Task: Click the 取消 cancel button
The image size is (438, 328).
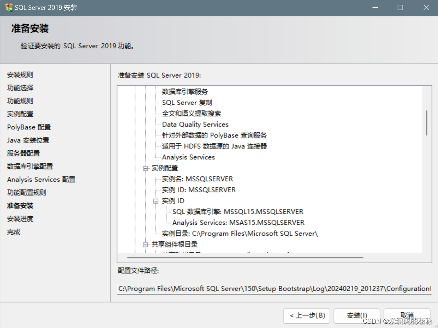Action: coord(407,316)
